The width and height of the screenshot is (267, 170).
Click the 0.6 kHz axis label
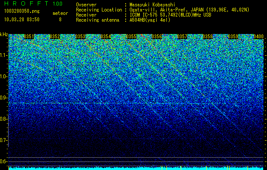point(4,161)
